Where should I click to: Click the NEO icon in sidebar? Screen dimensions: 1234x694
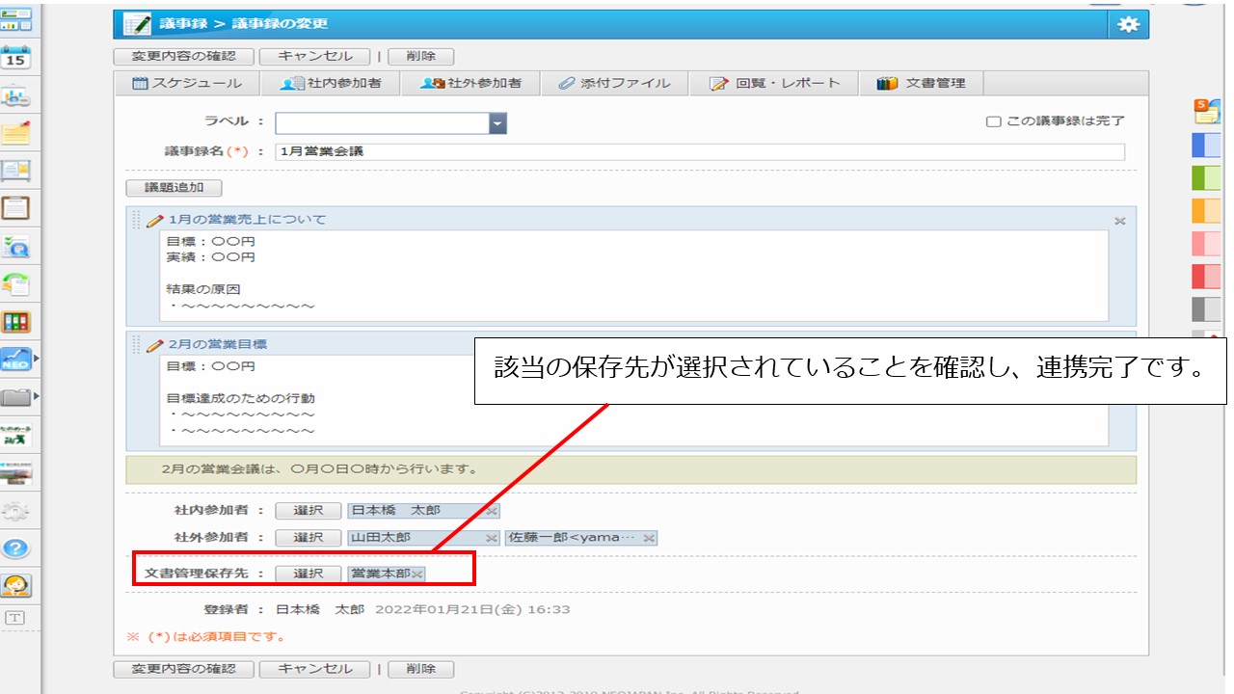coord(16,360)
